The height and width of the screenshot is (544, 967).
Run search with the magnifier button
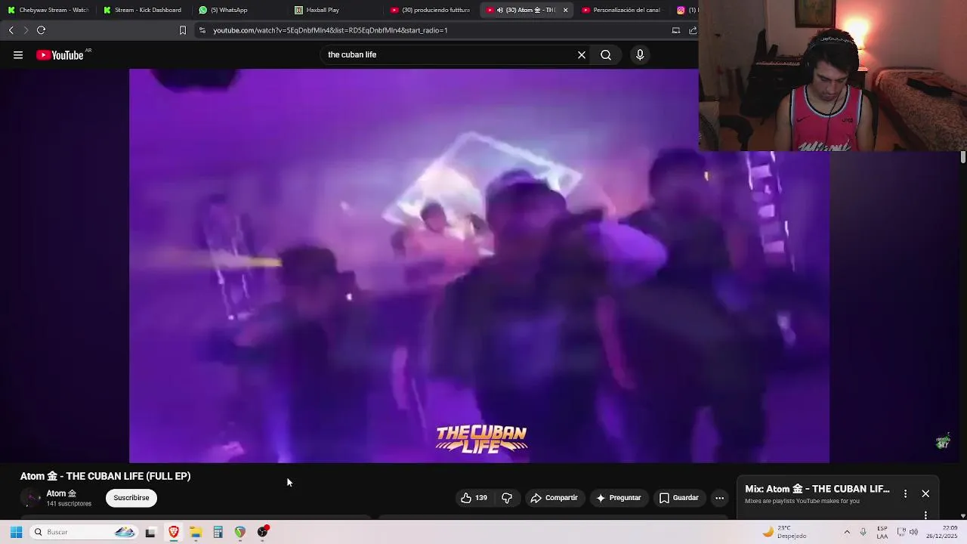606,55
